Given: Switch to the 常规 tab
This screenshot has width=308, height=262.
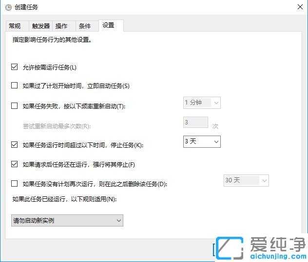Looking at the screenshot, I should 15,26.
